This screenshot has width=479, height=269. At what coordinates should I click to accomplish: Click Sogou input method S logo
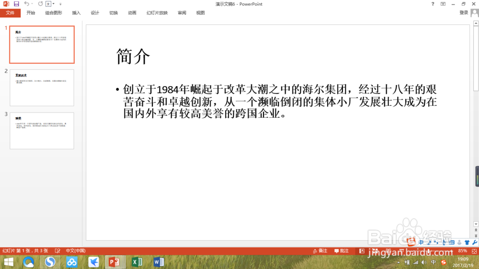(x=411, y=242)
